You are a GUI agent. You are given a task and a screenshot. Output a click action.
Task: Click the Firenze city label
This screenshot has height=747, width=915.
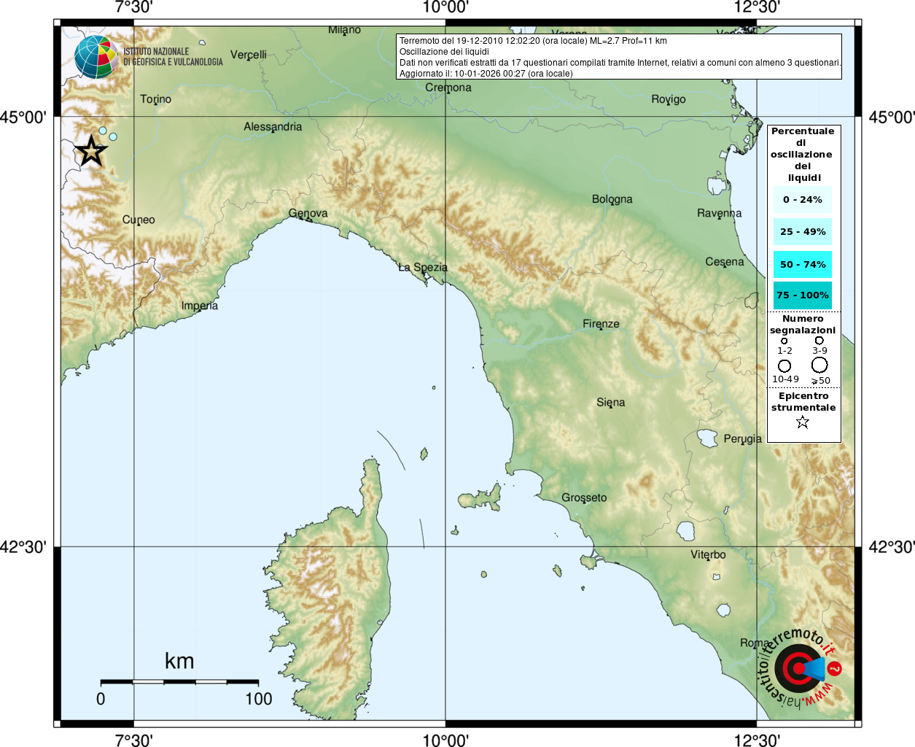[601, 324]
